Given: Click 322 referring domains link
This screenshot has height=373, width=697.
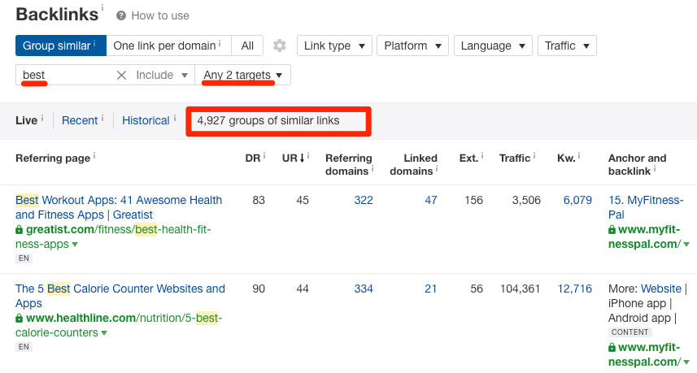Looking at the screenshot, I should (364, 200).
